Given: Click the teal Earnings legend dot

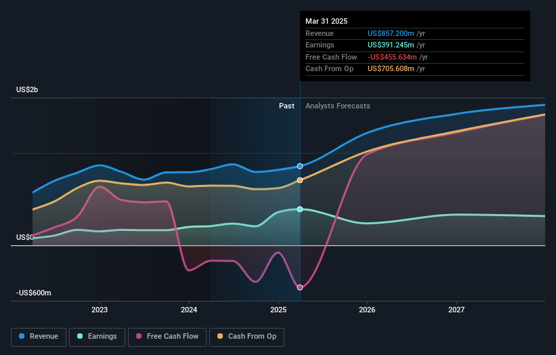Looking at the screenshot, I should point(80,336).
